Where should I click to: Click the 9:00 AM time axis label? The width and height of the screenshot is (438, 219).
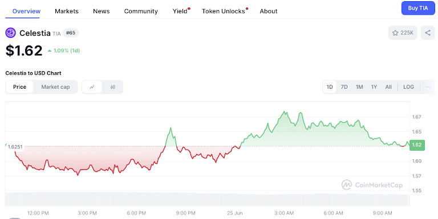(383, 213)
